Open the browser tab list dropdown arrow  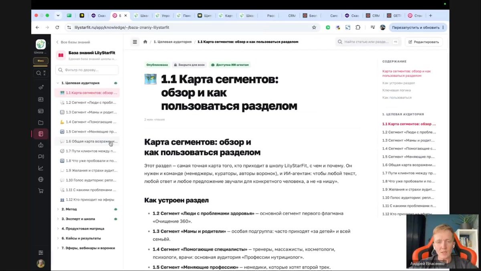click(x=58, y=16)
